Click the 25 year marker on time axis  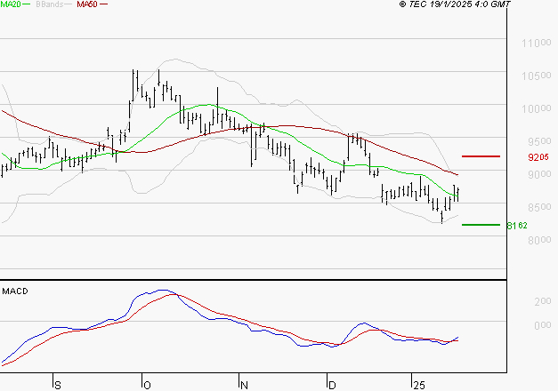[419, 385]
